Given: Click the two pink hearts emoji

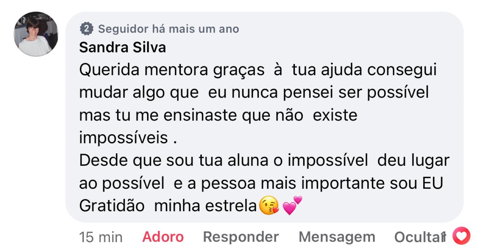Looking at the screenshot, I should [292, 205].
